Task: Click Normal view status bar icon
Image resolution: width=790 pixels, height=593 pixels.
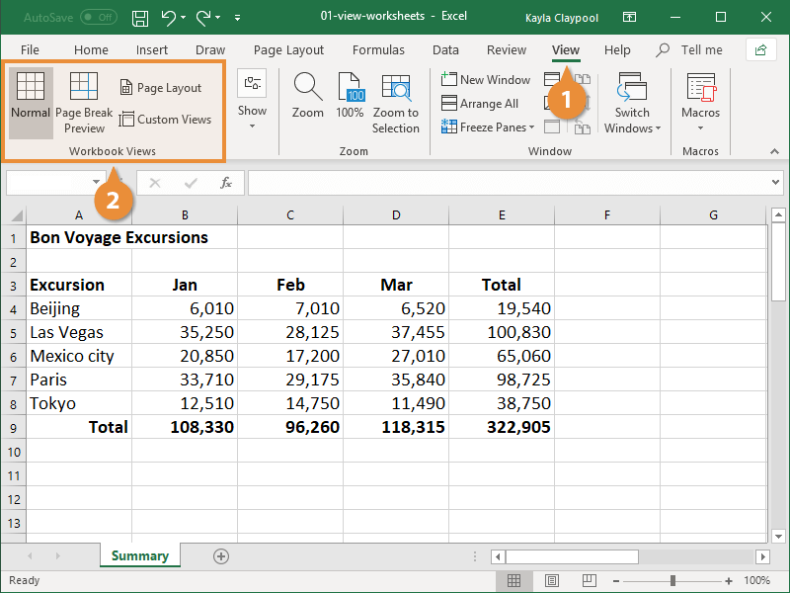Action: point(513,580)
